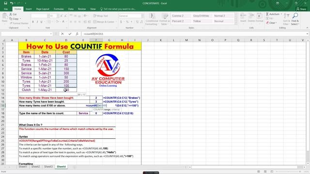Open the Clear eraser menu
The width and height of the screenshot is (310, 174).
point(272,23)
